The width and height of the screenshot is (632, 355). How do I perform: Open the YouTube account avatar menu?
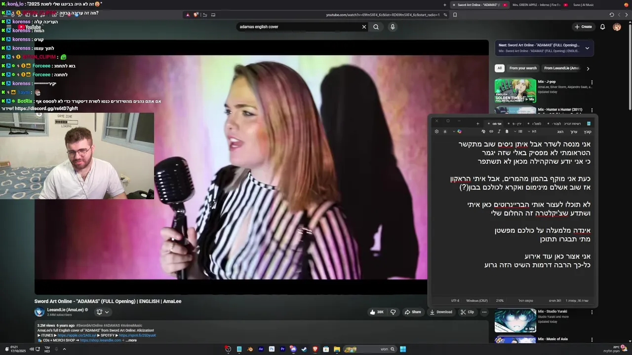click(617, 27)
